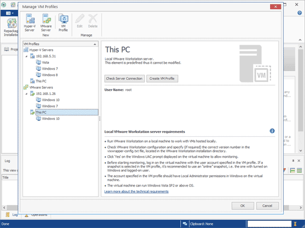Click the pane splitter grip handle
The width and height of the screenshot is (305, 228).
coord(100,118)
